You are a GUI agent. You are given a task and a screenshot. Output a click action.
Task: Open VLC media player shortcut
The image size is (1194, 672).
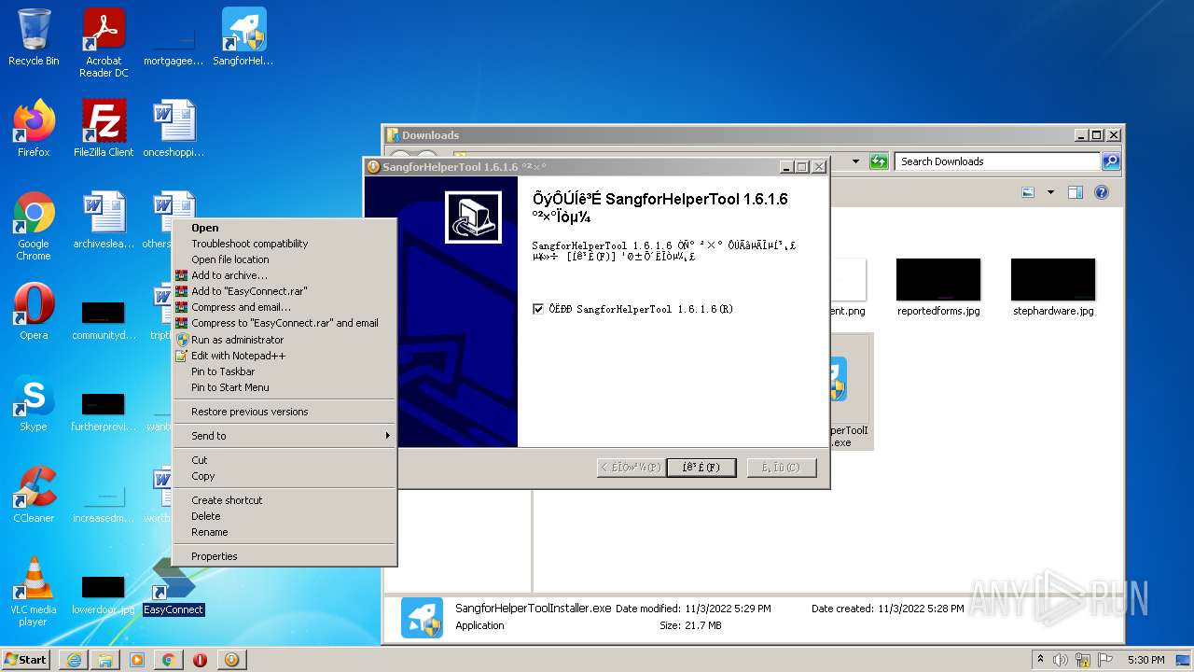tap(34, 592)
